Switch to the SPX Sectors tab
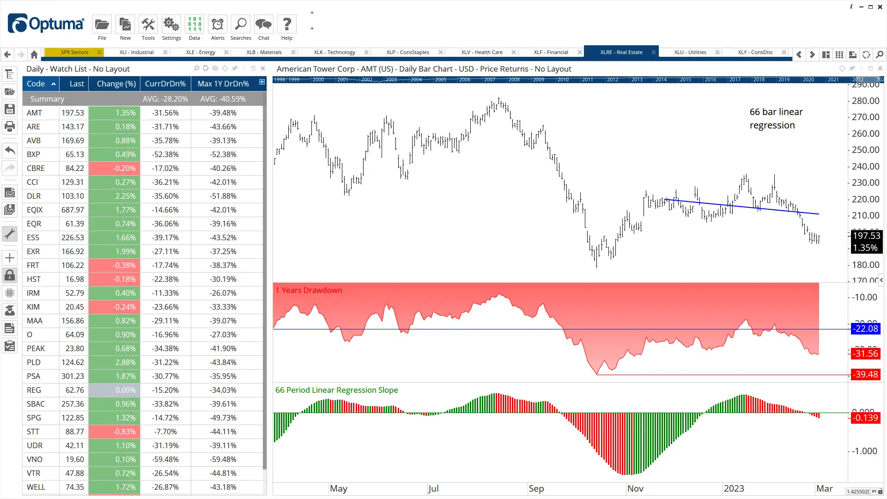887x499 pixels. pyautogui.click(x=74, y=52)
